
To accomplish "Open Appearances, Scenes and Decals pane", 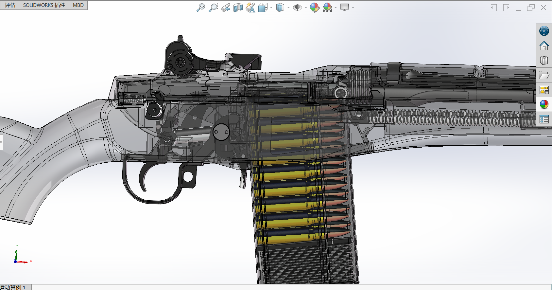I will point(544,104).
